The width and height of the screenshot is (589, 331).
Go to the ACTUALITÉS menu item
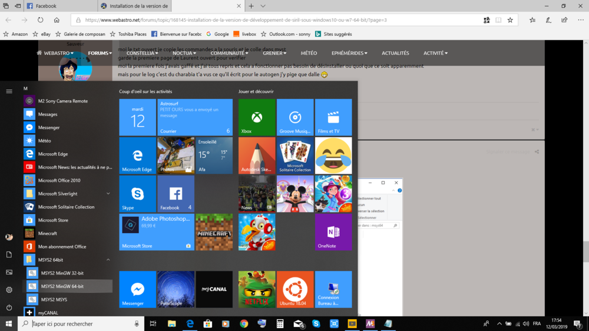[395, 54]
